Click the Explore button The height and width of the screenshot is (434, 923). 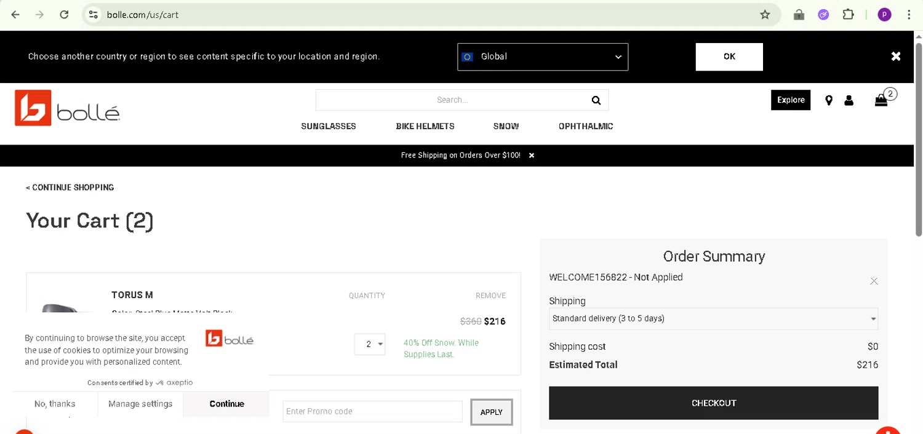click(x=791, y=100)
